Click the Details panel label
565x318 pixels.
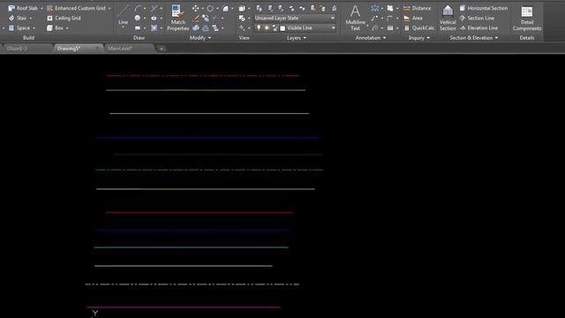tap(527, 38)
